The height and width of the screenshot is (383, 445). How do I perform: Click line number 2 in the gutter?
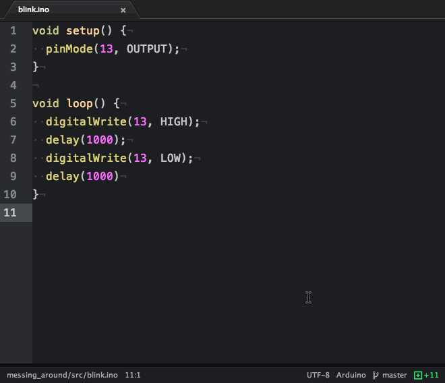tap(13, 49)
